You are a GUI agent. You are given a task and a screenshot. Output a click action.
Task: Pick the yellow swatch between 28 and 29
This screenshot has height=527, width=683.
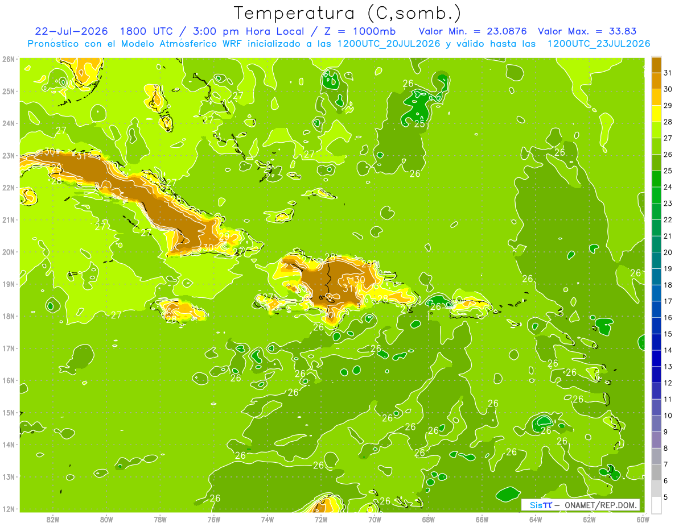point(656,114)
